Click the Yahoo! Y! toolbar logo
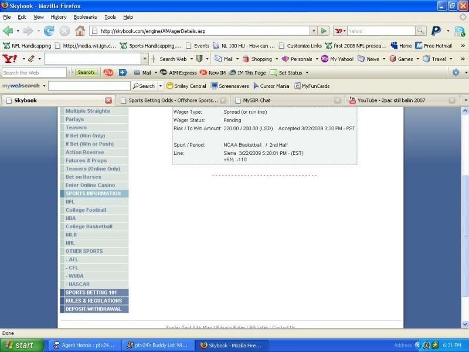 tap(9, 59)
